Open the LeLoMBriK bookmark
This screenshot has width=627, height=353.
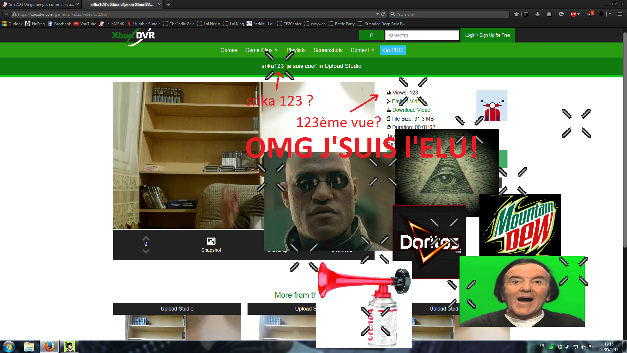coord(111,24)
